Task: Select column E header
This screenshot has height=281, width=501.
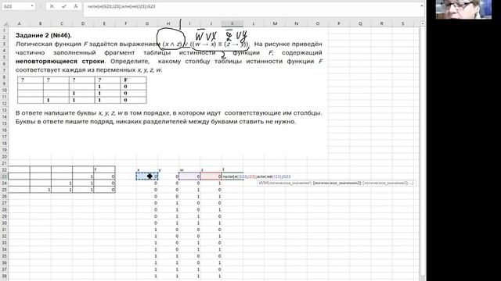Action: pyautogui.click(x=104, y=23)
